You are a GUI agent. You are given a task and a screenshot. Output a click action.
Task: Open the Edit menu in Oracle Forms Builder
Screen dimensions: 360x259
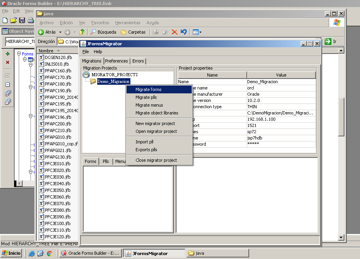(16, 11)
